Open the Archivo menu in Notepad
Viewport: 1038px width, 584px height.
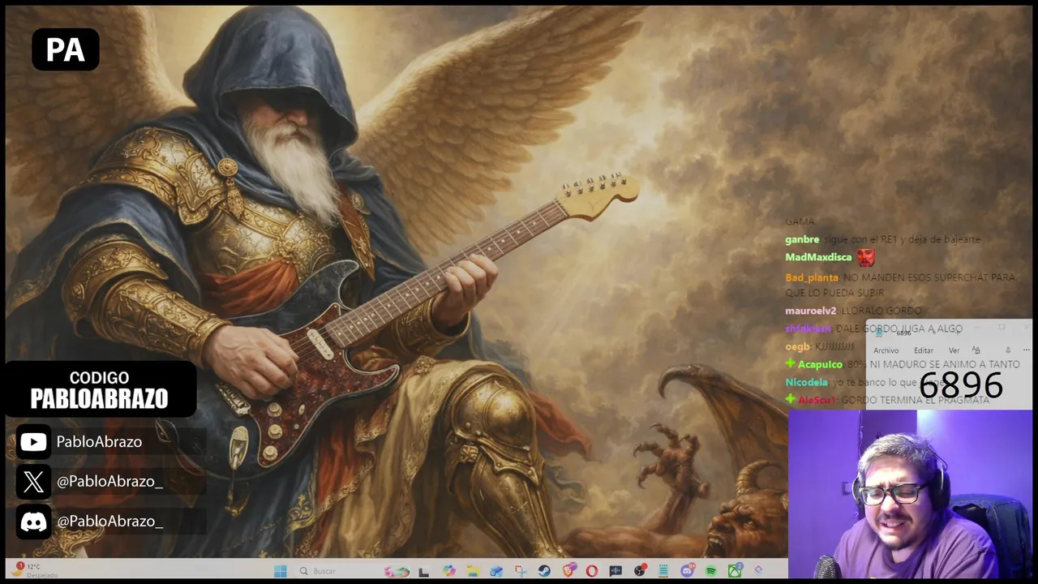pos(886,350)
